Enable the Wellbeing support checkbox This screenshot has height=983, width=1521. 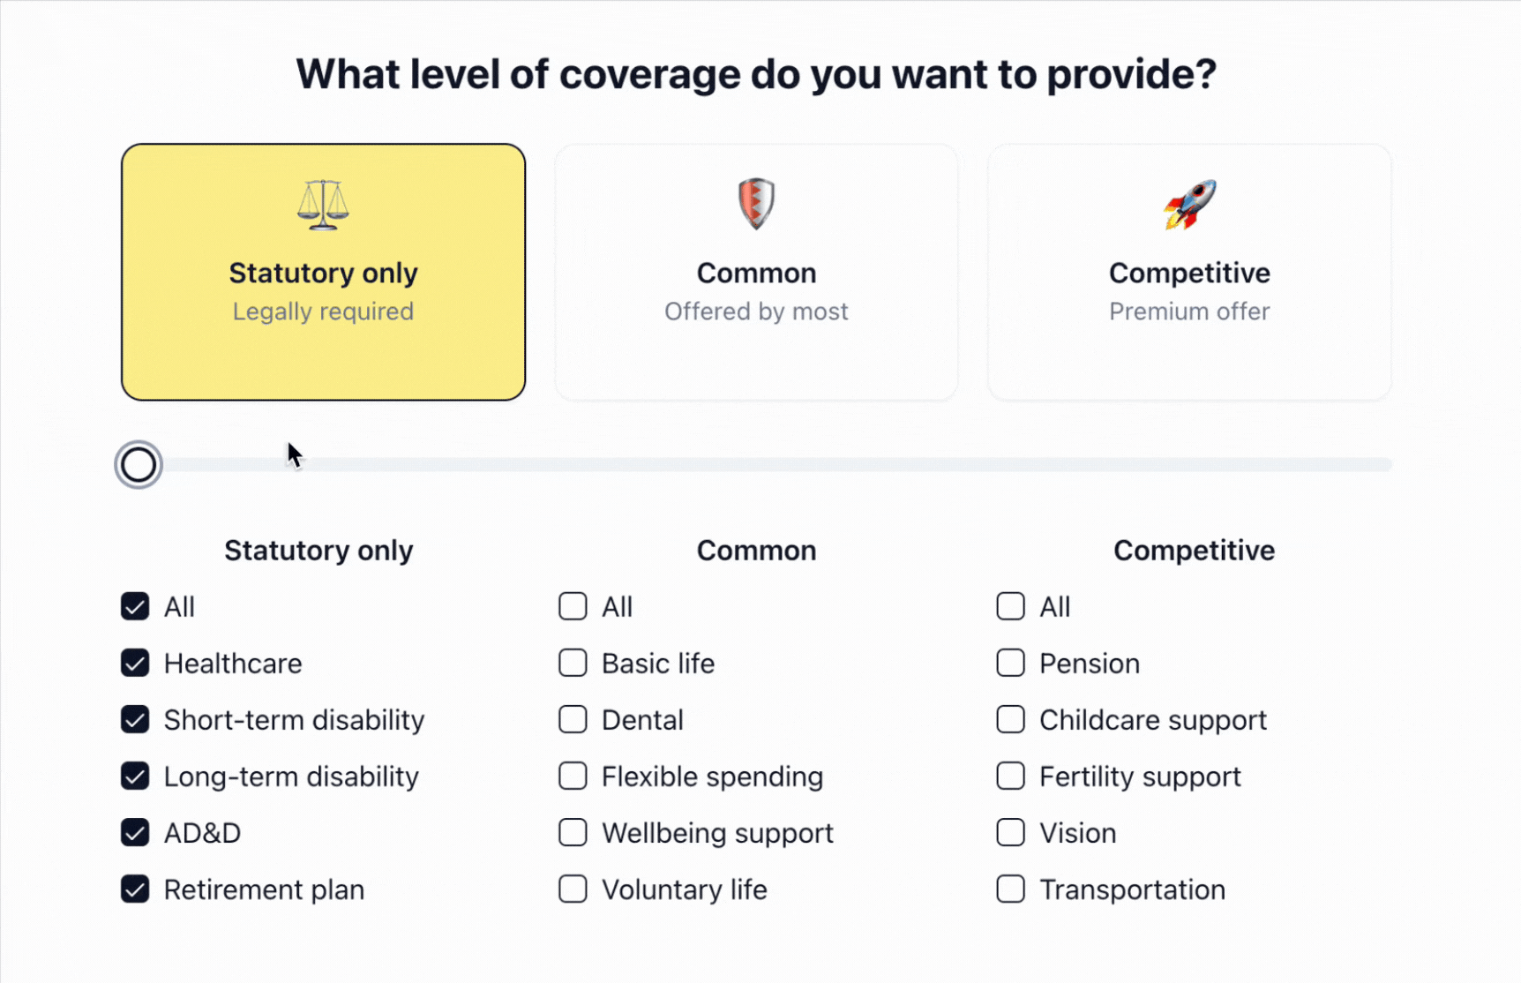pyautogui.click(x=573, y=833)
